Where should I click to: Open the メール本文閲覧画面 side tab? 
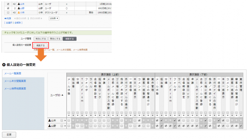pyautogui.click(x=15, y=81)
